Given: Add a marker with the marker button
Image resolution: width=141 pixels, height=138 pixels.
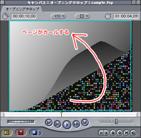Looking at the screenshot, I should [x=113, y=133].
